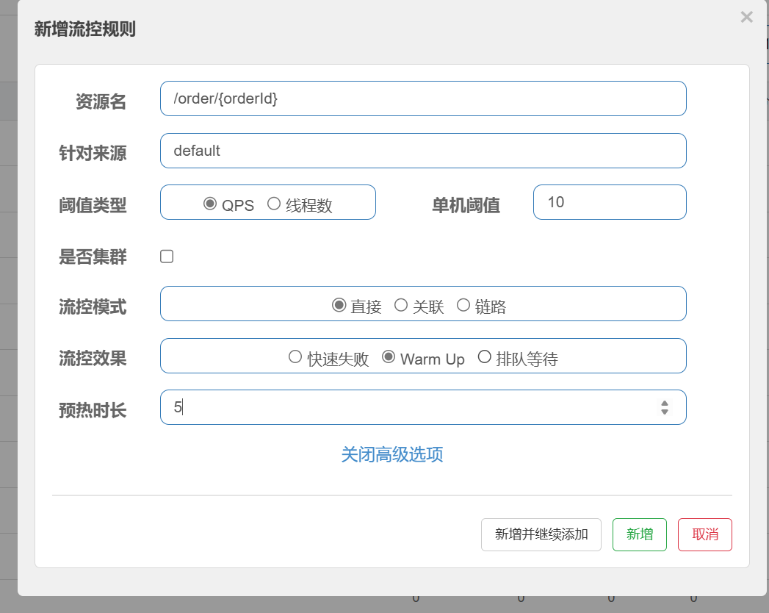Screen dimensions: 769x613
Task: Focus the 针对来源 input field
Action: coord(423,151)
